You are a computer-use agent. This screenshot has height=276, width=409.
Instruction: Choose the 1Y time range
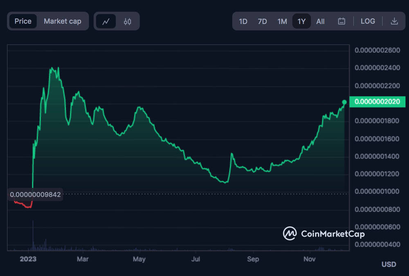pyautogui.click(x=301, y=21)
